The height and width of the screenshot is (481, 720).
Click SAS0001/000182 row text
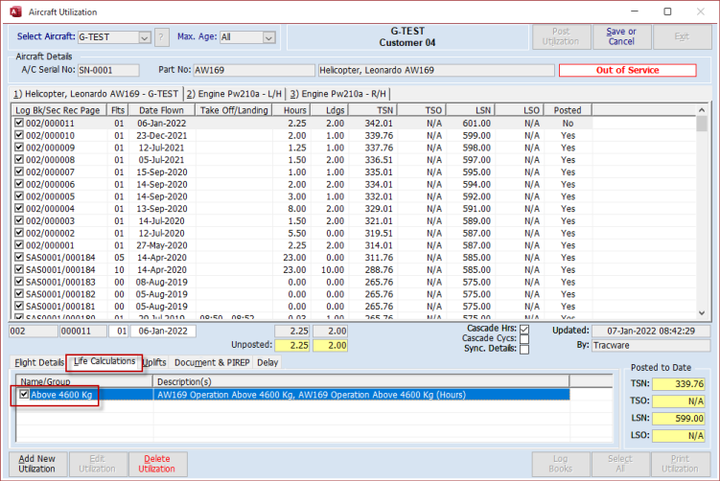pos(60,294)
